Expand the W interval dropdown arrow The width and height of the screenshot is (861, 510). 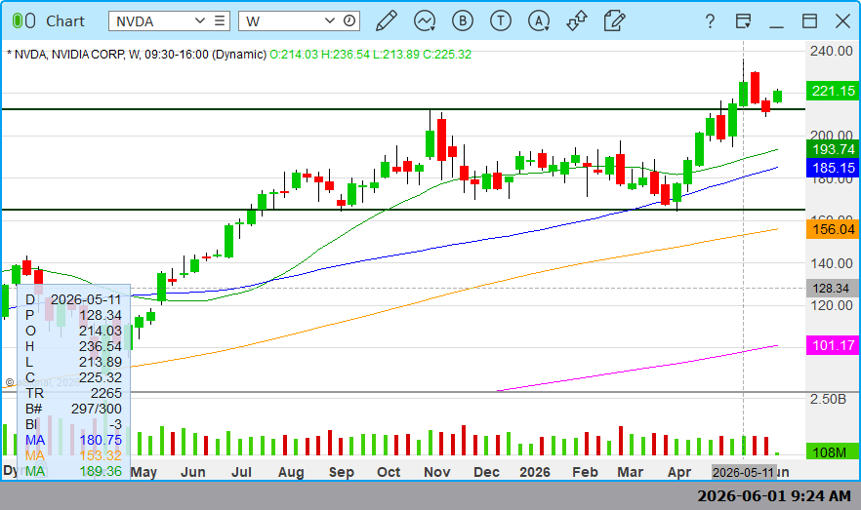(330, 20)
